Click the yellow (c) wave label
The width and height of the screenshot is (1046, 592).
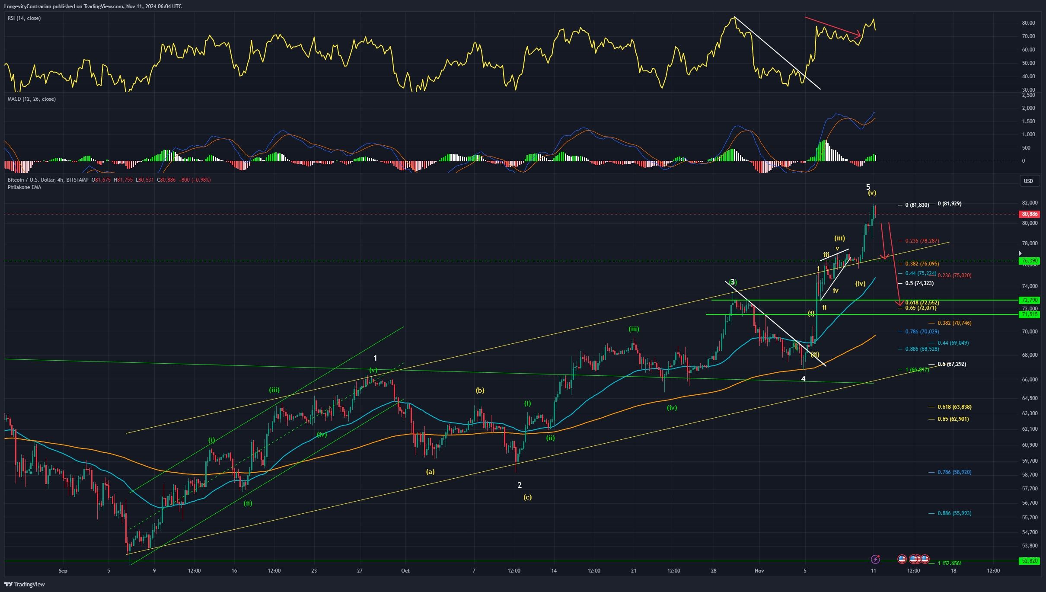[x=527, y=497]
